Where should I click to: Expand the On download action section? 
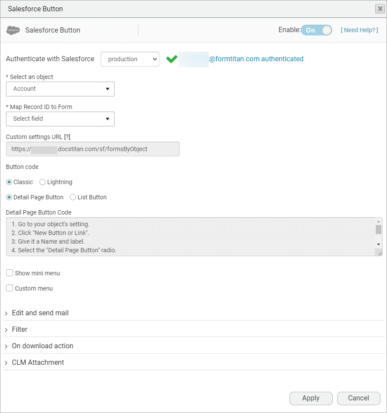point(42,346)
